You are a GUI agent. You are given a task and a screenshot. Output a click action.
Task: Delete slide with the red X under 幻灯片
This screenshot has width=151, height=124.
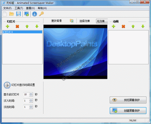[18, 26]
